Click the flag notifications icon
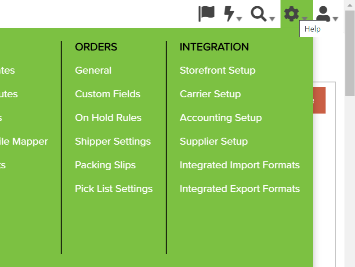Viewport: 355px width, 267px height. tap(206, 14)
